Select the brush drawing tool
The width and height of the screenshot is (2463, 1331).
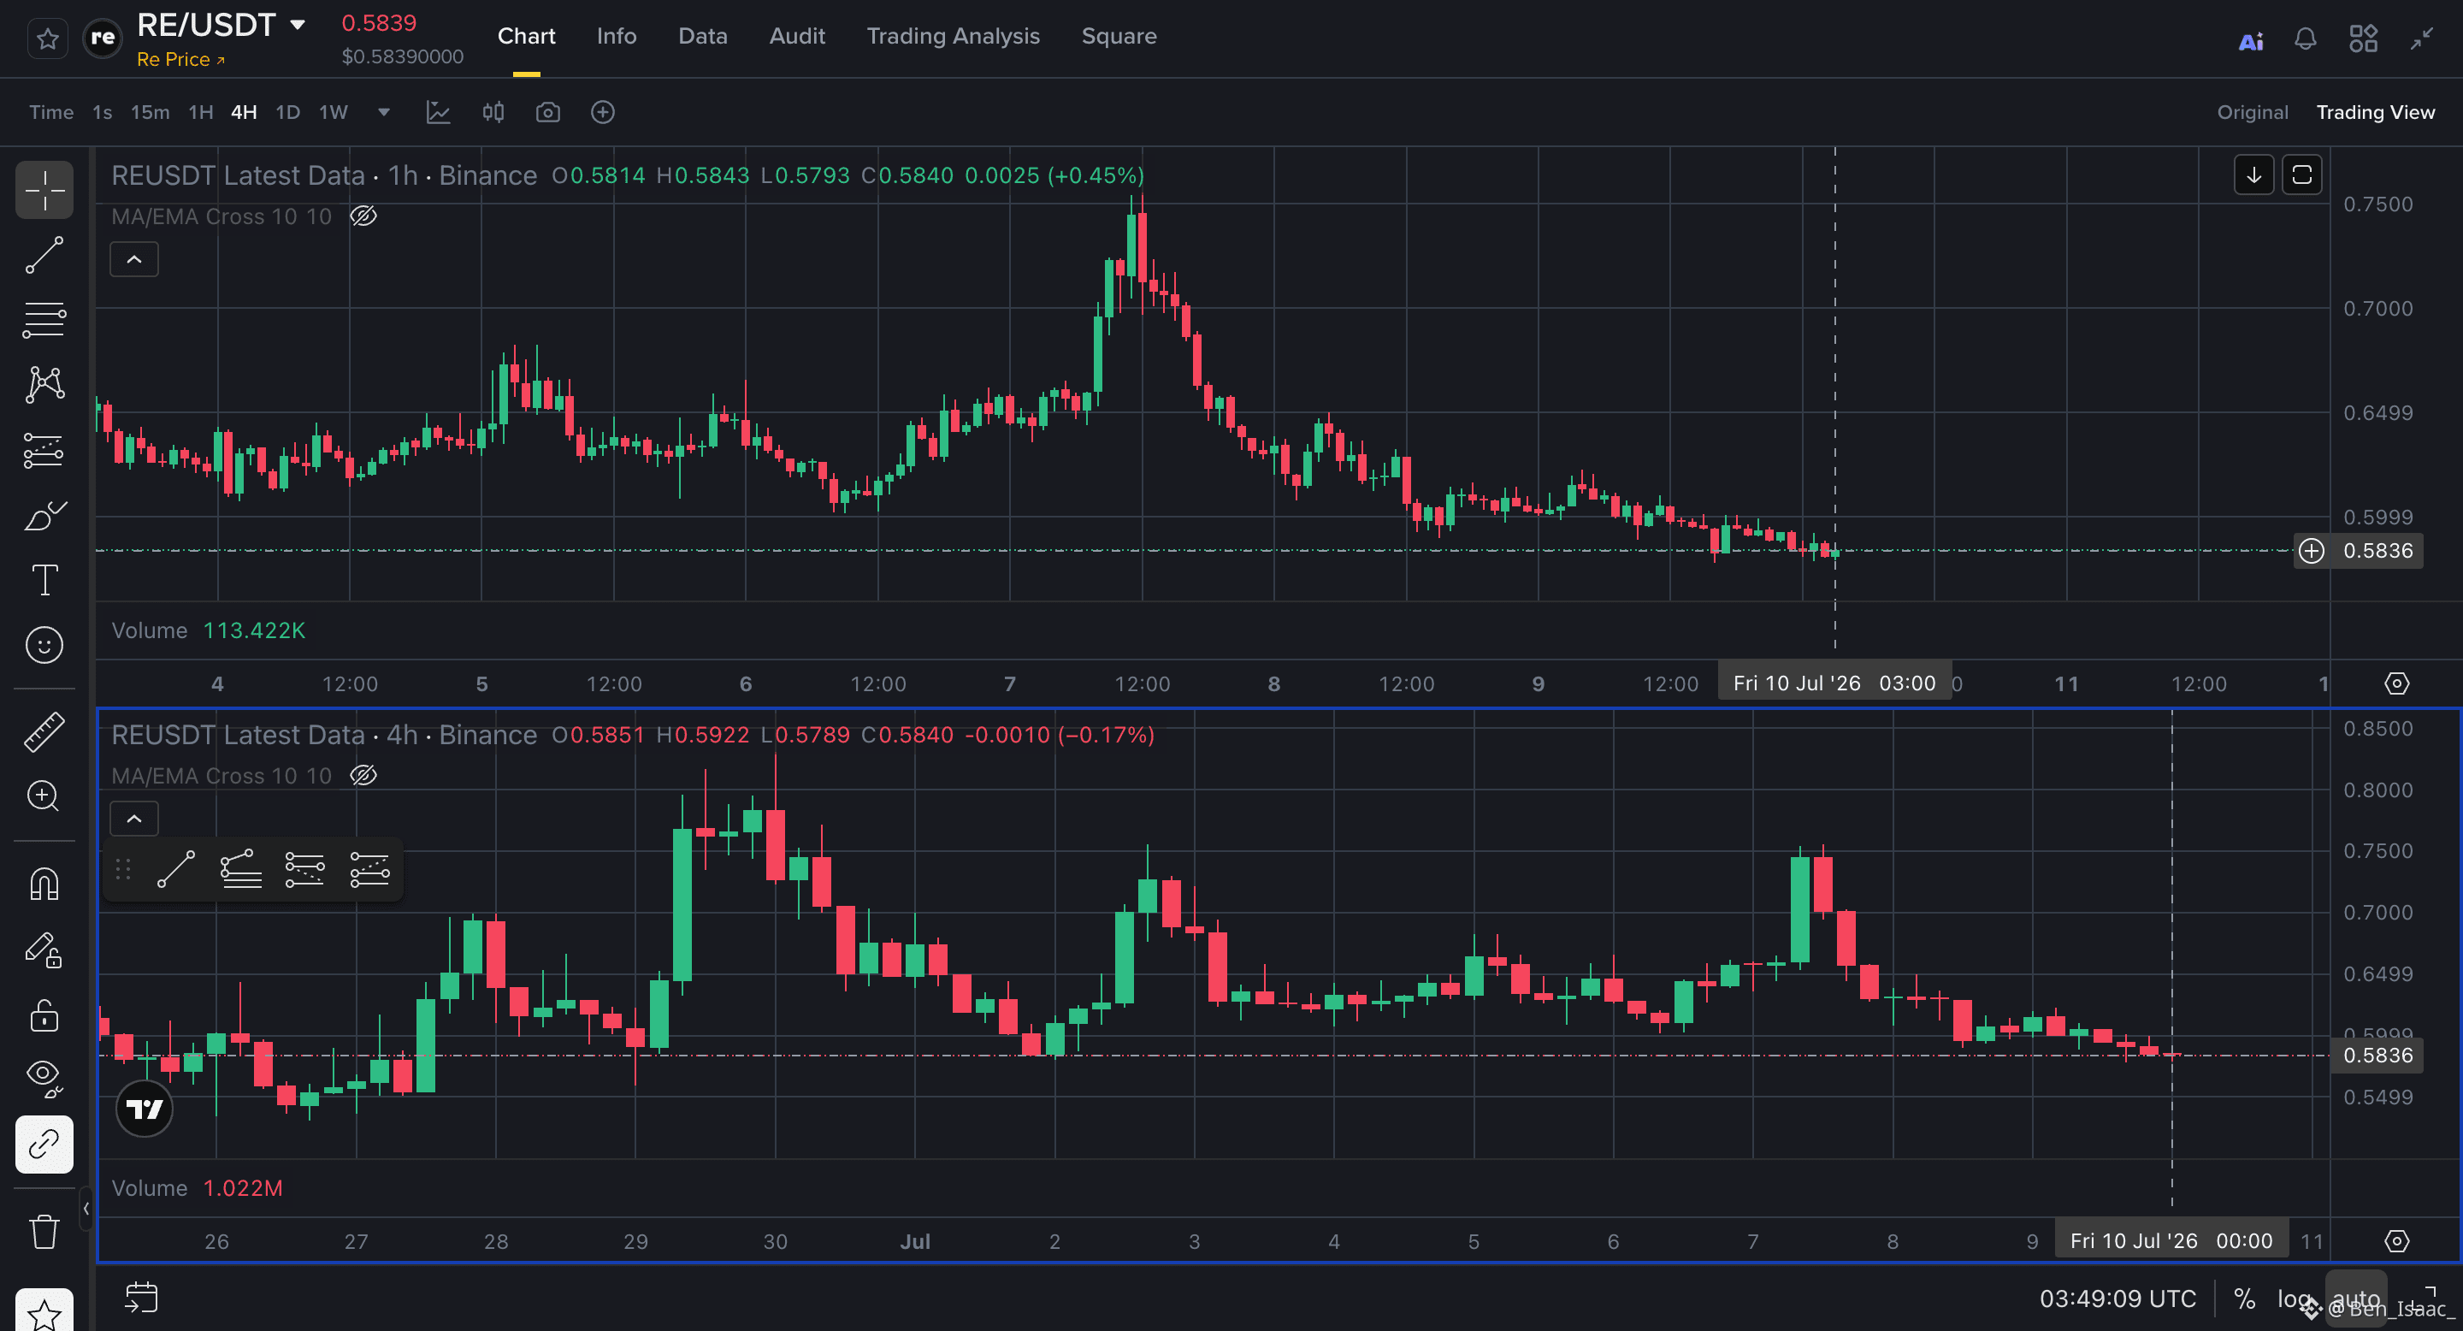point(44,517)
